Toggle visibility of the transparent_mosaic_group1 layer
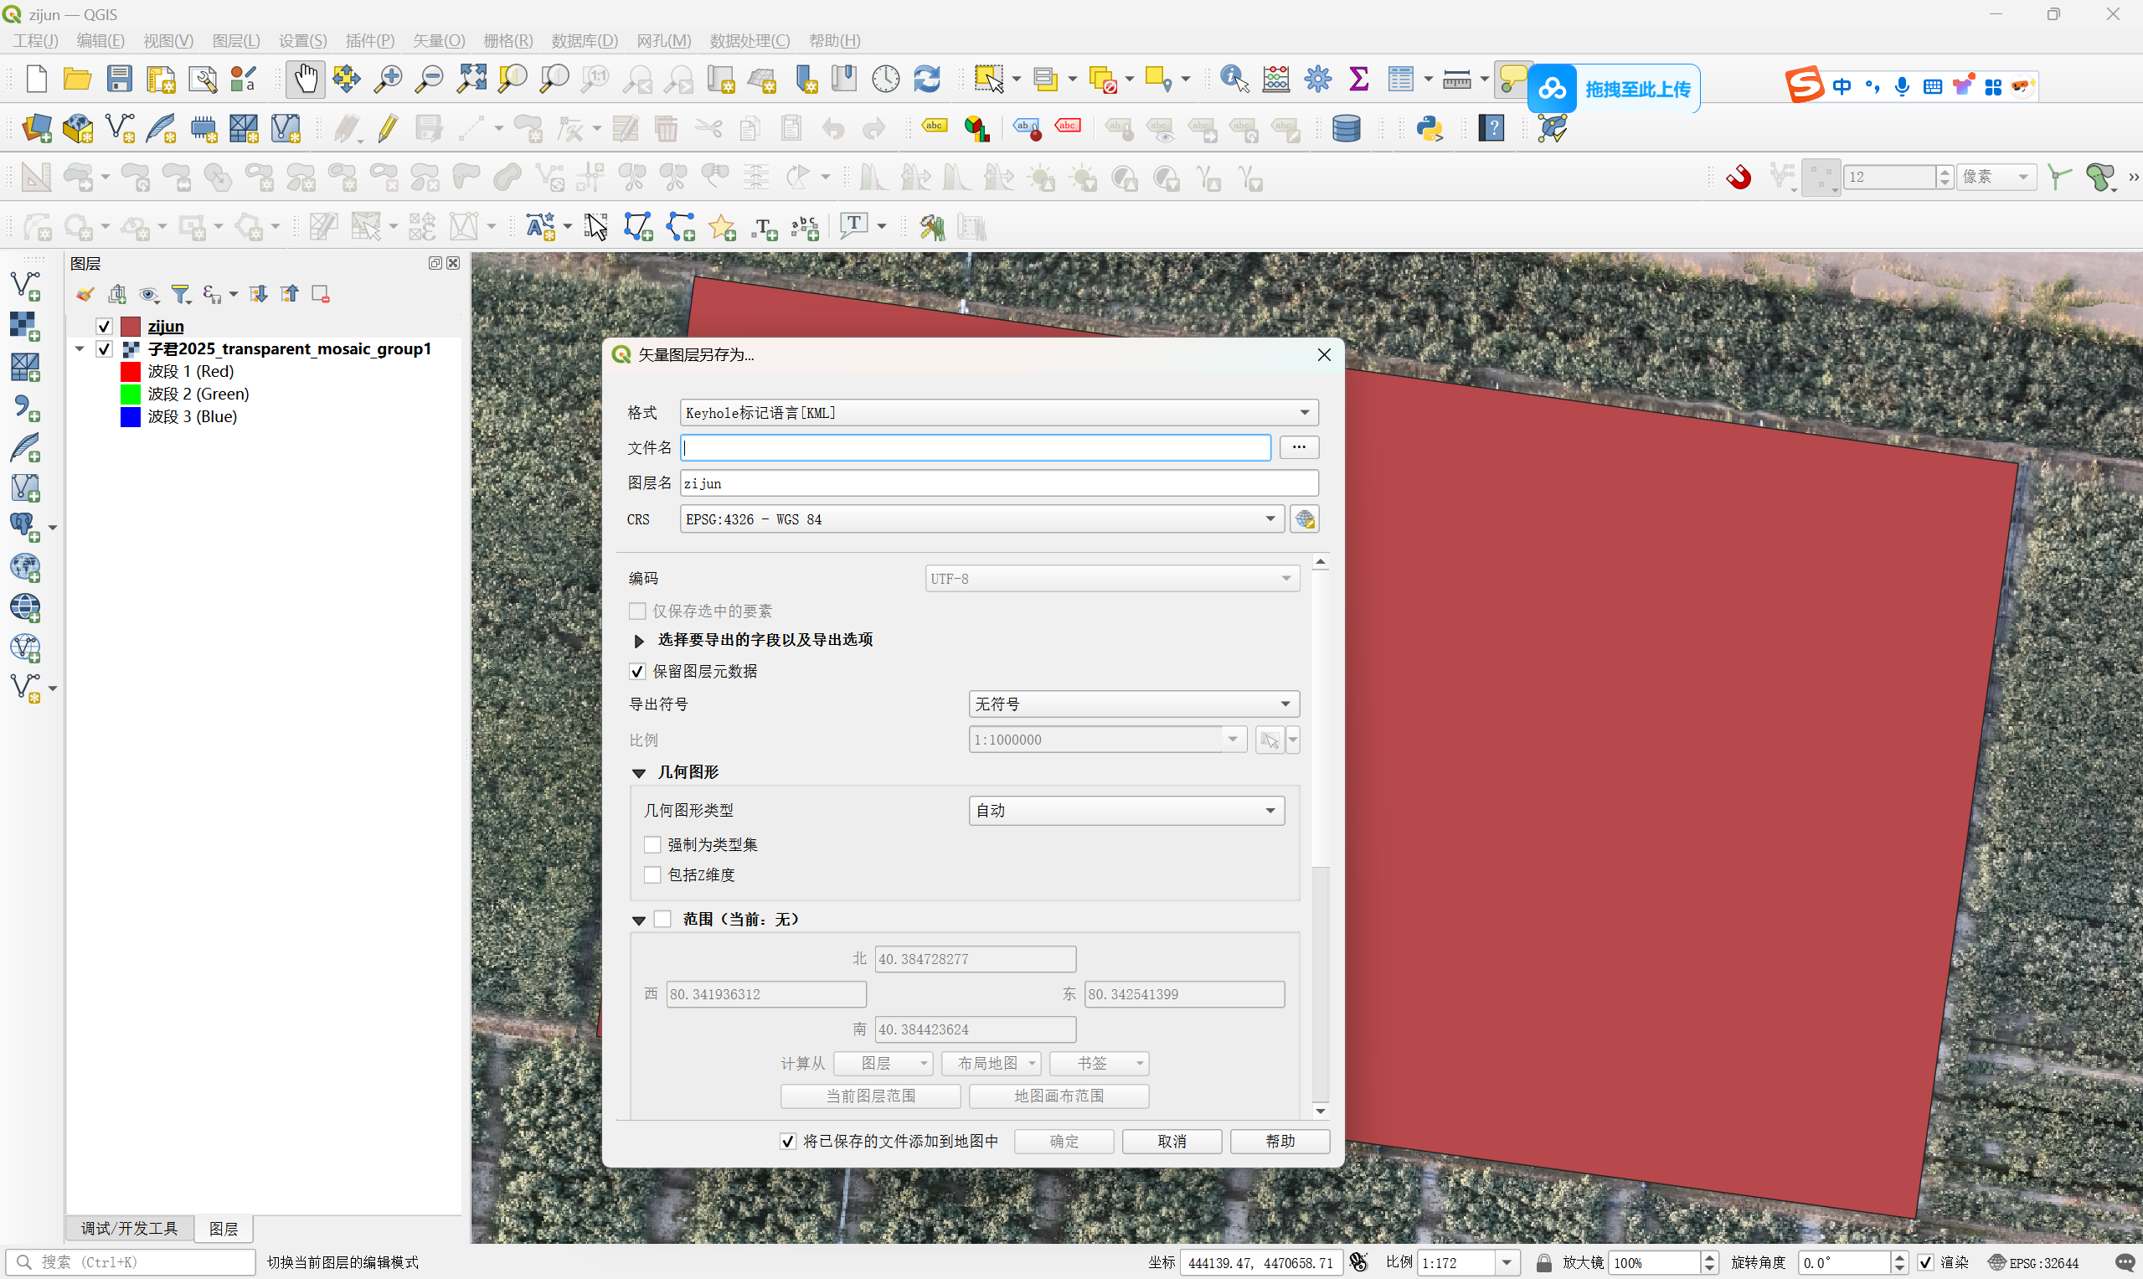The height and width of the screenshot is (1279, 2143). point(105,349)
